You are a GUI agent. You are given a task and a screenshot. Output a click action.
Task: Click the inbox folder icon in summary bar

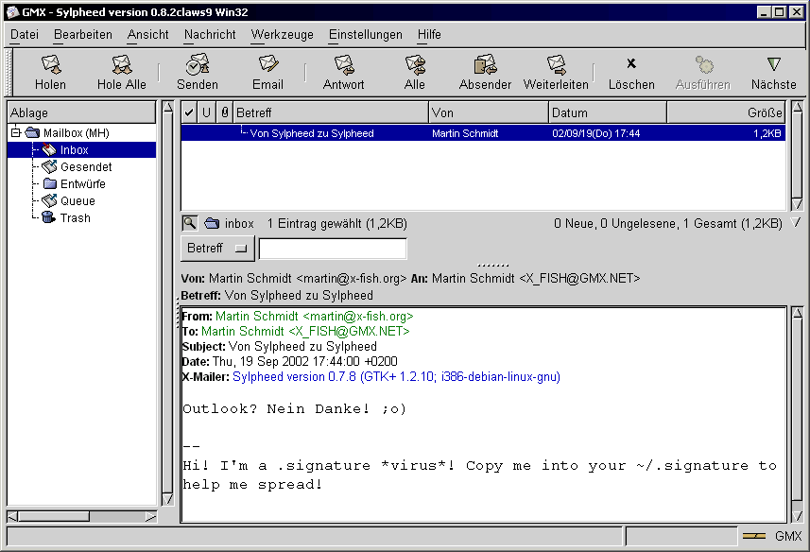(212, 223)
